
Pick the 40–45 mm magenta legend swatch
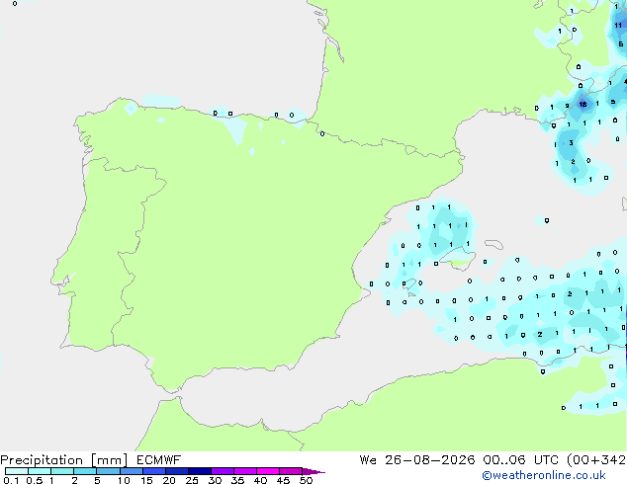[x=268, y=471]
